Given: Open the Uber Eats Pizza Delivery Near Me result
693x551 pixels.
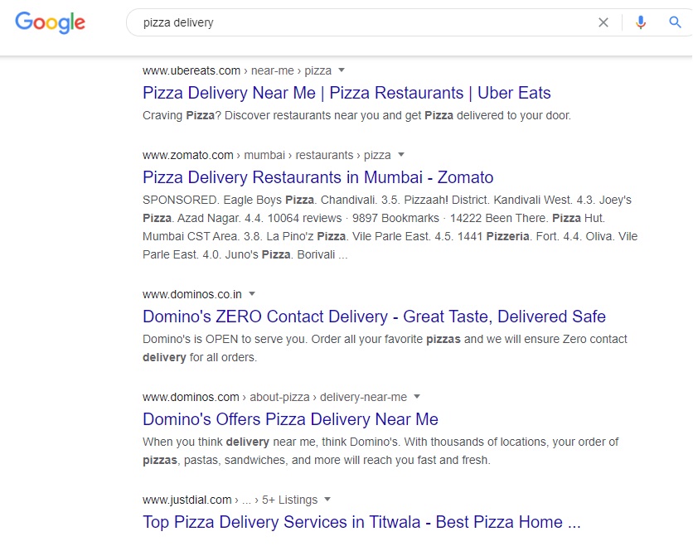Looking at the screenshot, I should tap(346, 93).
